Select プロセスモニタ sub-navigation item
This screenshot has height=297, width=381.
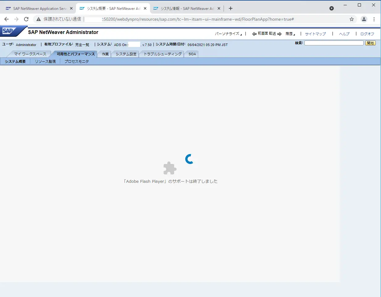(77, 61)
